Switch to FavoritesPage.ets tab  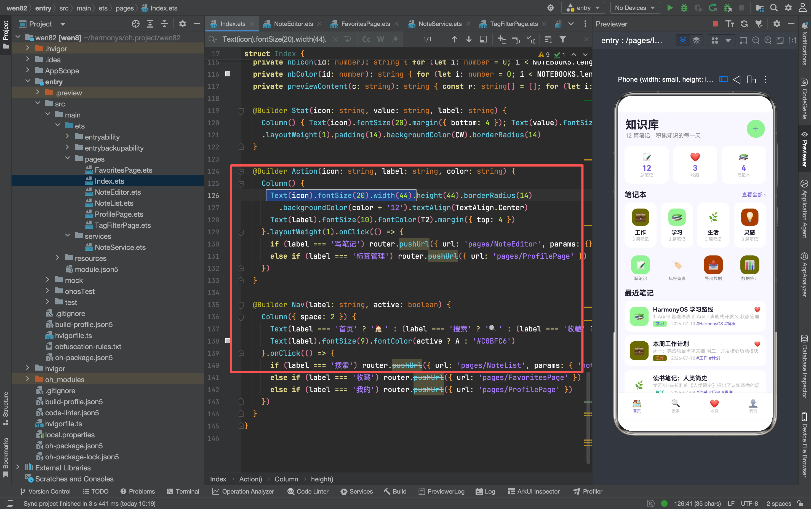tap(365, 23)
